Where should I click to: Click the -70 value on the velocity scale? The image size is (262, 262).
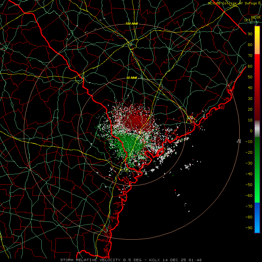[x=249, y=206]
